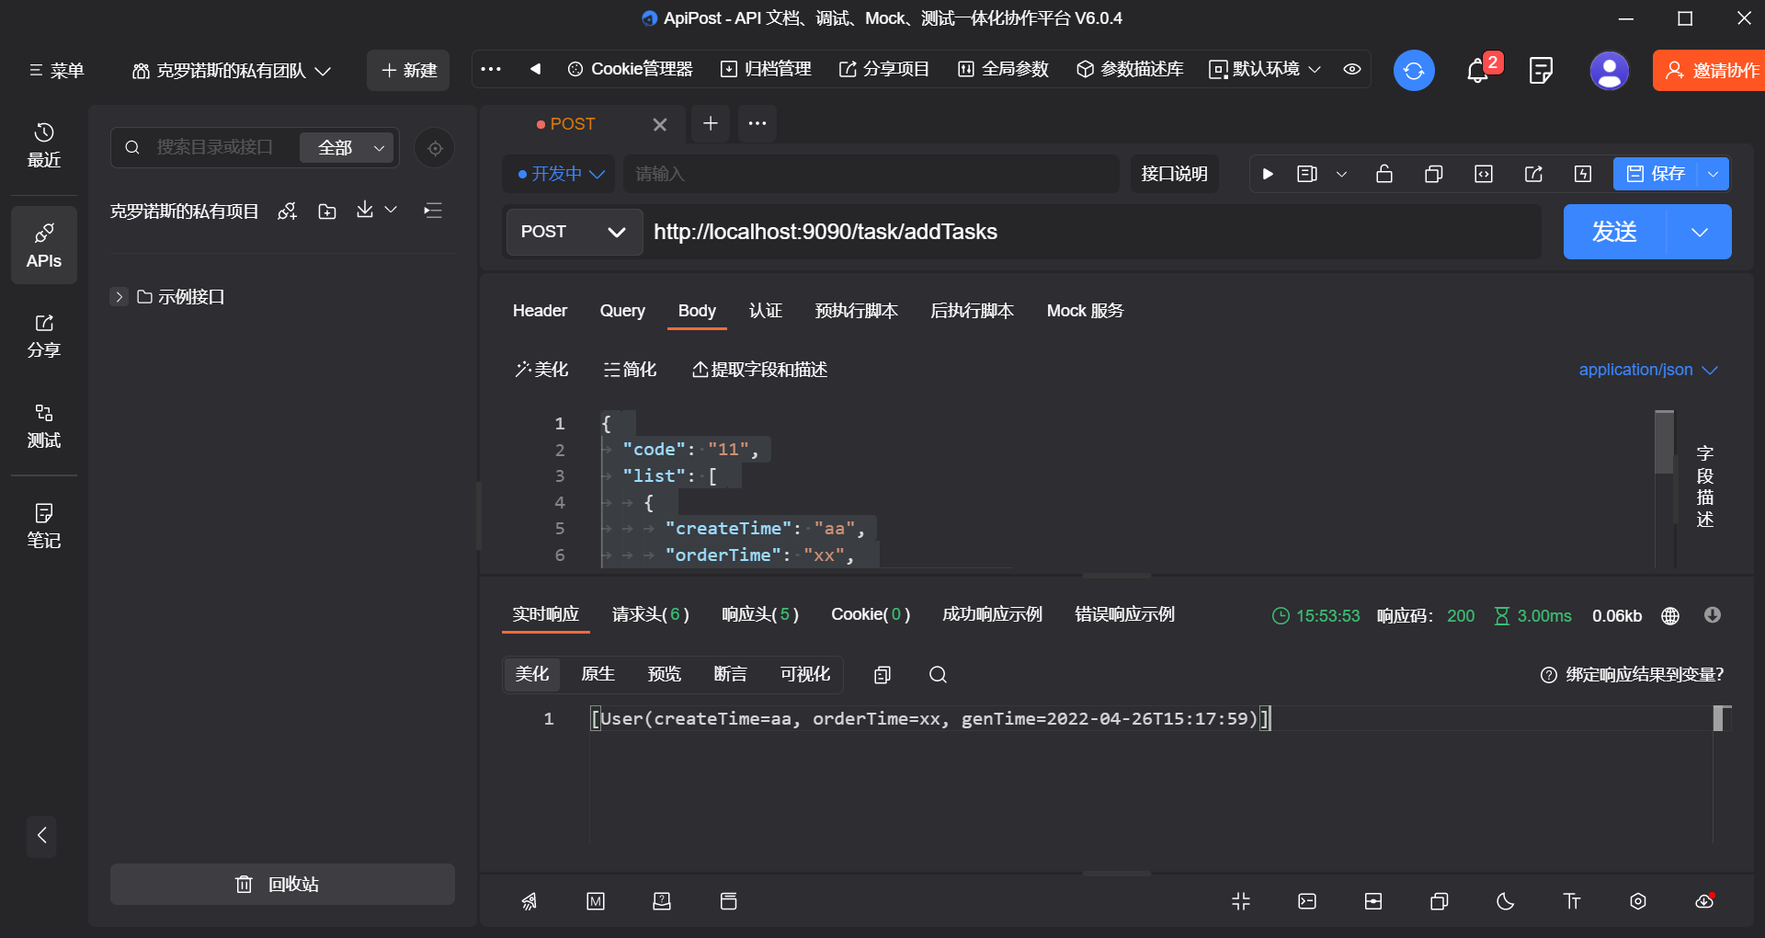
Task: Expand the 默认环境 environment dropdown
Action: (x=1265, y=69)
